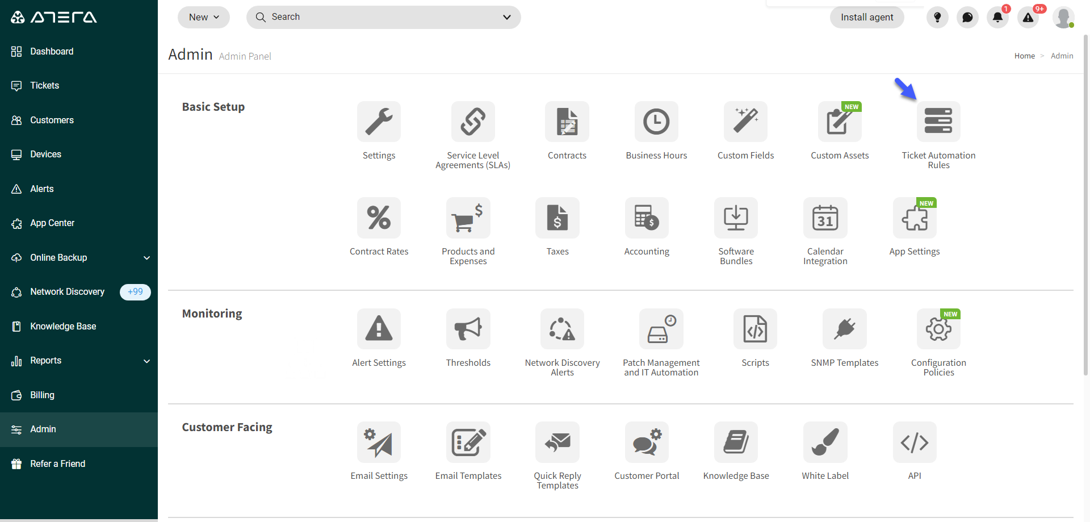Open App Settings puzzle icon

915,218
